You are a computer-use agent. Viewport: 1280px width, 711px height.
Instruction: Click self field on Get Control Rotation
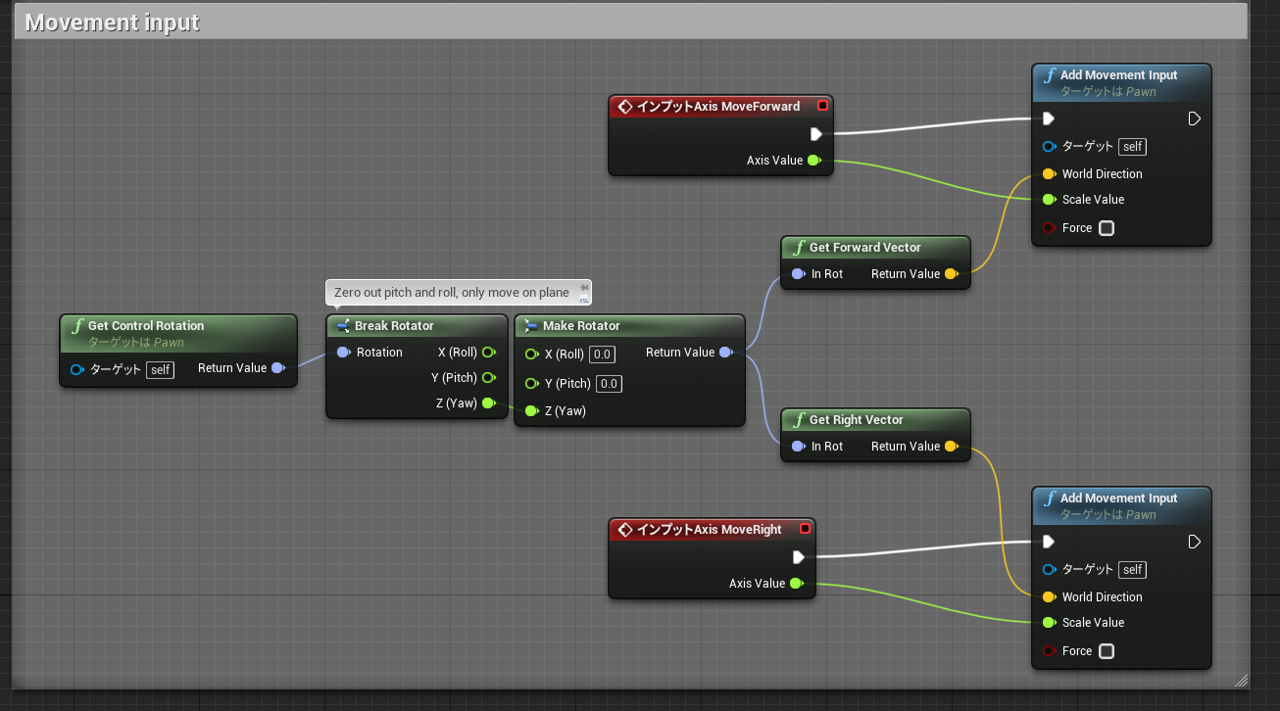pyautogui.click(x=161, y=370)
